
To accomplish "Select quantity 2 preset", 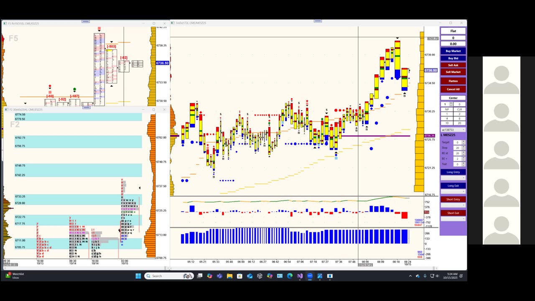I will 459,114.
